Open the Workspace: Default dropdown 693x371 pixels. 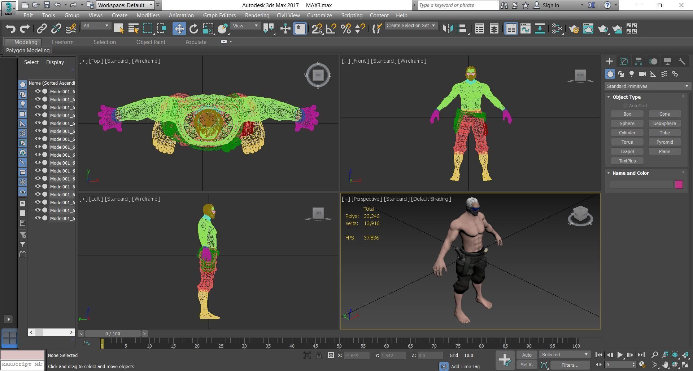tap(125, 5)
